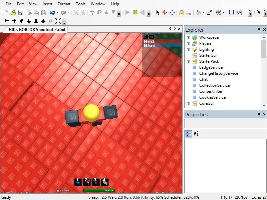Click the camera tilt up curved arrow
267x200 pixels.
click(21, 21)
